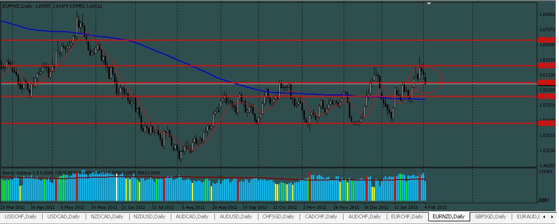This screenshot has width=559, height=224.
Task: Click the active EURNZD,Daily tab
Action: point(449,216)
